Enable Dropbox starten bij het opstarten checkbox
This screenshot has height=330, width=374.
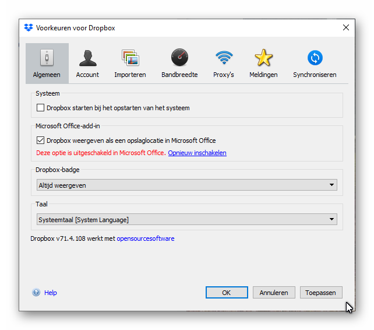[40, 108]
